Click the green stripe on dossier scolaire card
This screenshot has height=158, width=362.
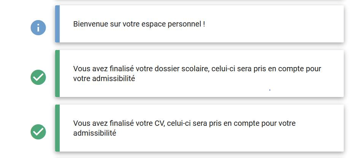coord(57,74)
